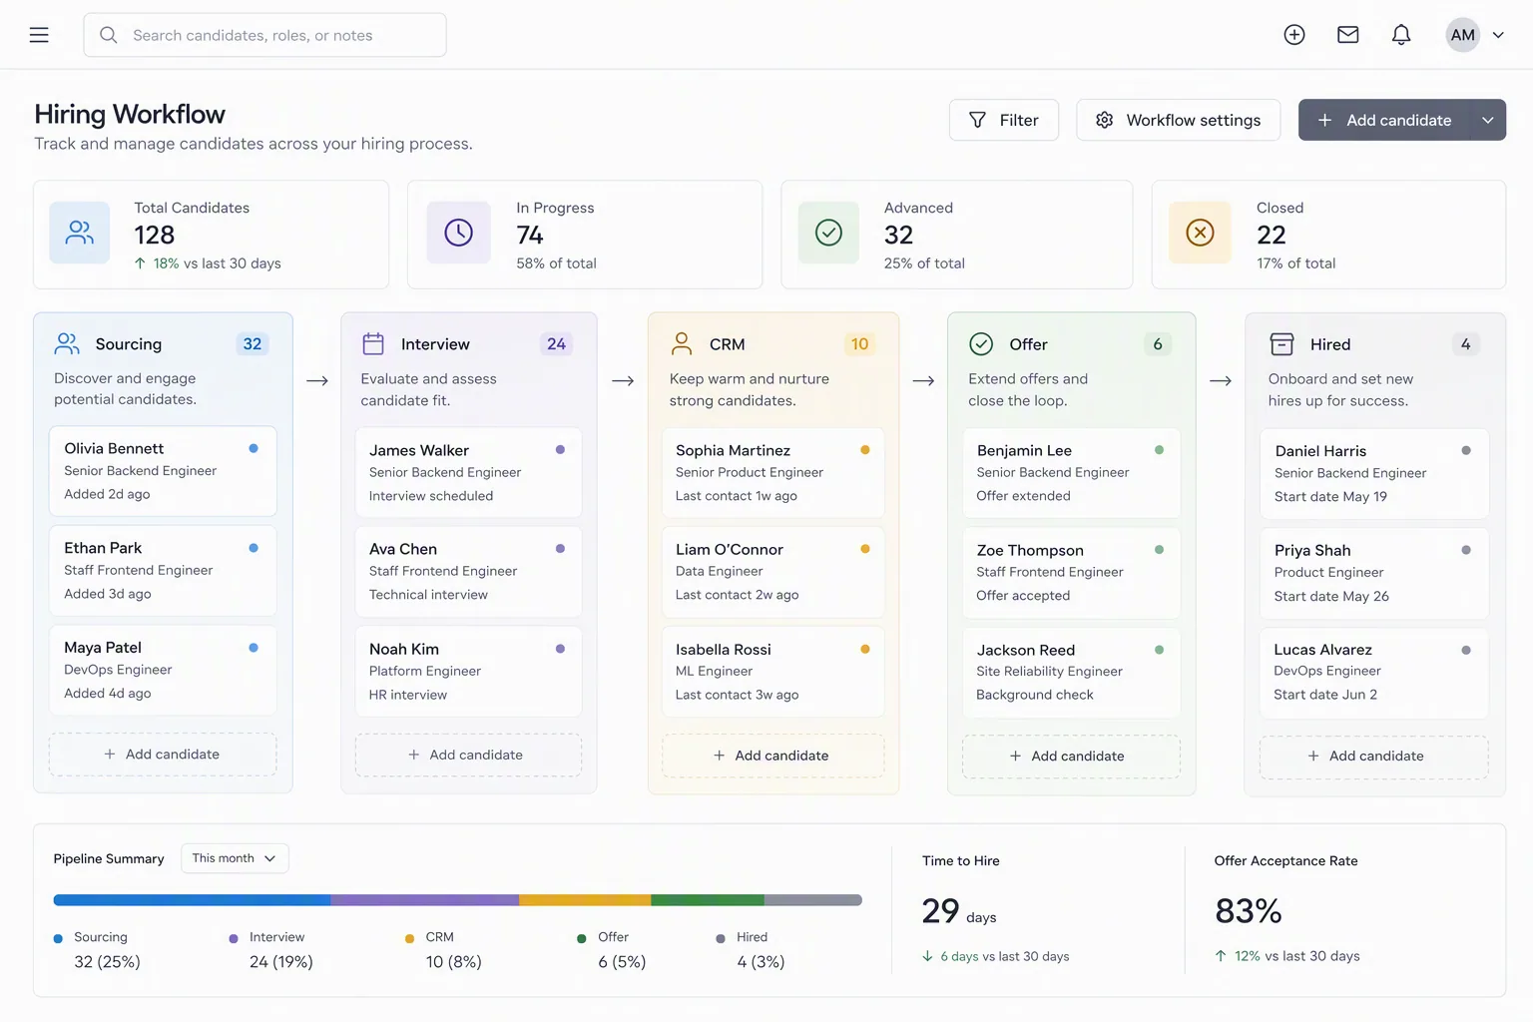Add candidate to the Hired column

click(1374, 757)
